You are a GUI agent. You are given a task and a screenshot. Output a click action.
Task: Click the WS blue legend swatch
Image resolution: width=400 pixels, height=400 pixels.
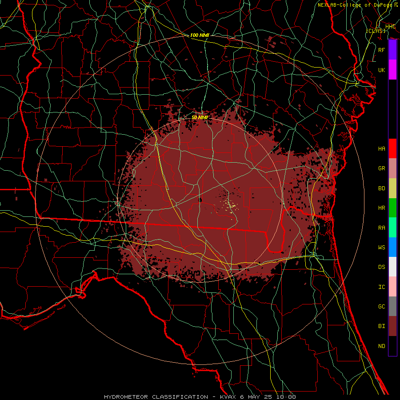pos(392,247)
